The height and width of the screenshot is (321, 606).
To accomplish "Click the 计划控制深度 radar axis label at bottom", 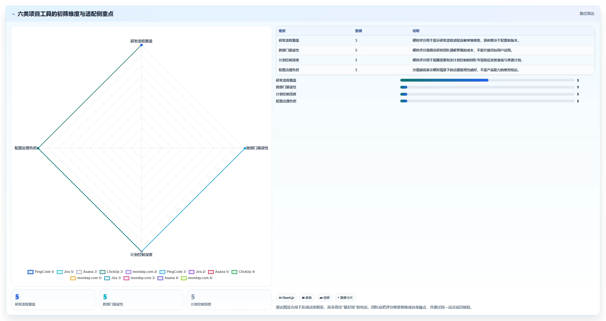I will [141, 255].
